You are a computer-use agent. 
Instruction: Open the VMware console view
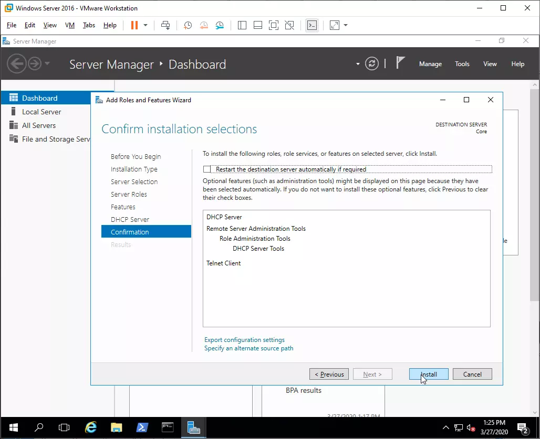(312, 25)
